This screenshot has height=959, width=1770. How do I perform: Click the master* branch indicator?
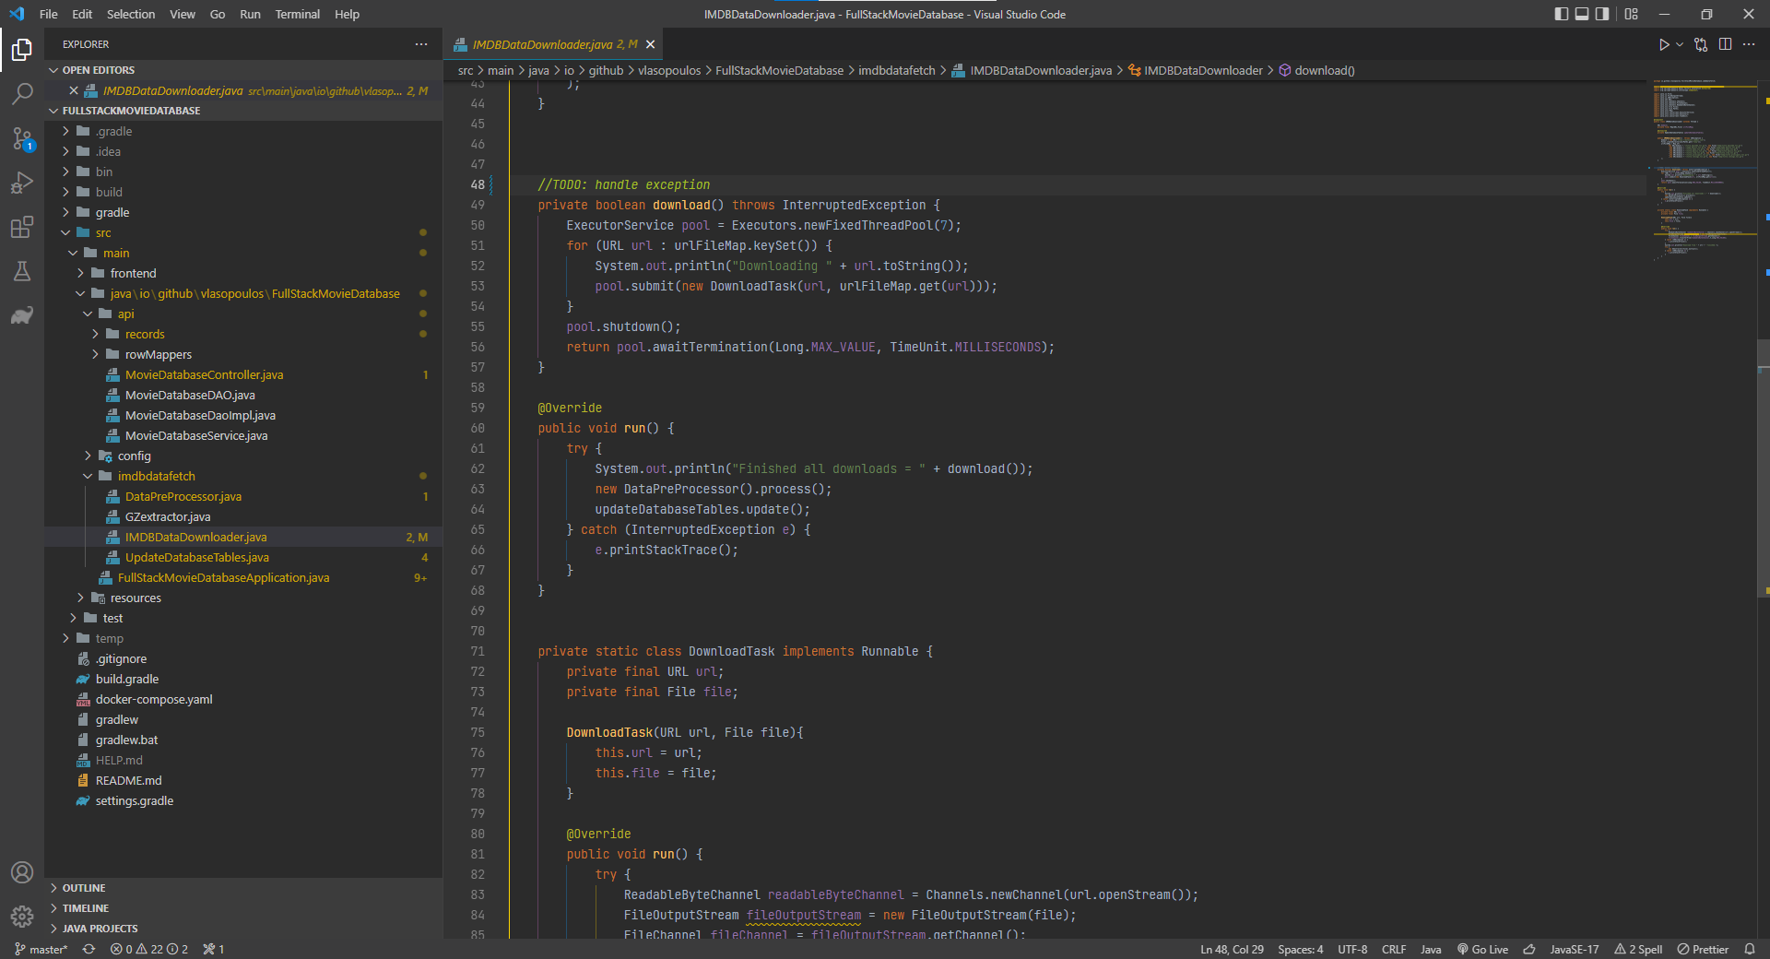[x=41, y=949]
